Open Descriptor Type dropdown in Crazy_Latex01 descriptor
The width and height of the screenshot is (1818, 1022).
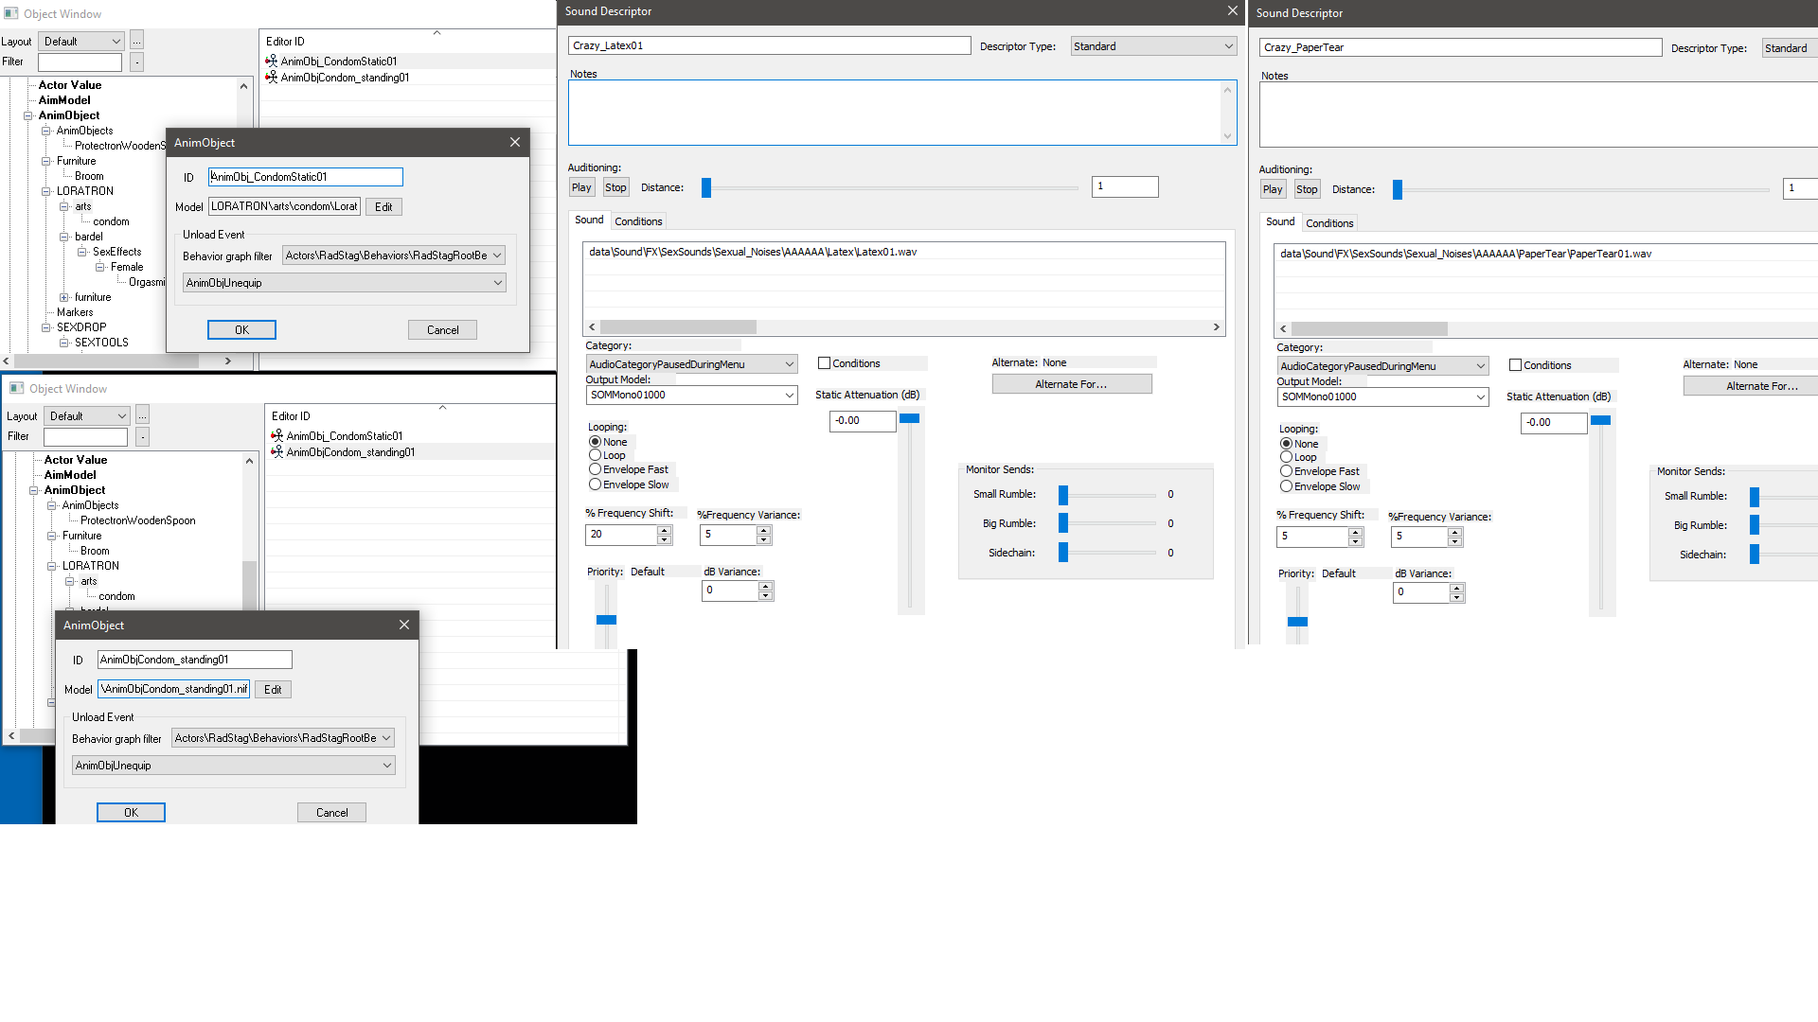pyautogui.click(x=1153, y=46)
